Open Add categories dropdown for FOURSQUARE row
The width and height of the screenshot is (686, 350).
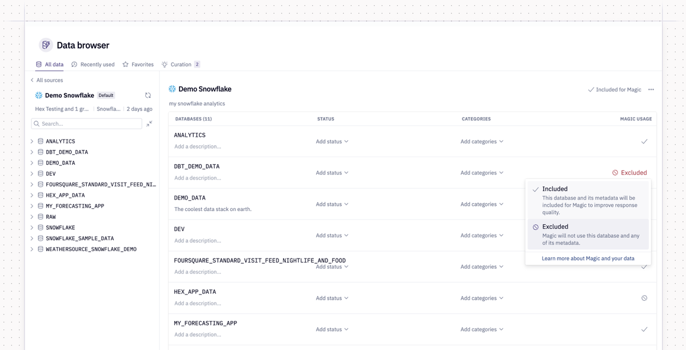(x=482, y=267)
